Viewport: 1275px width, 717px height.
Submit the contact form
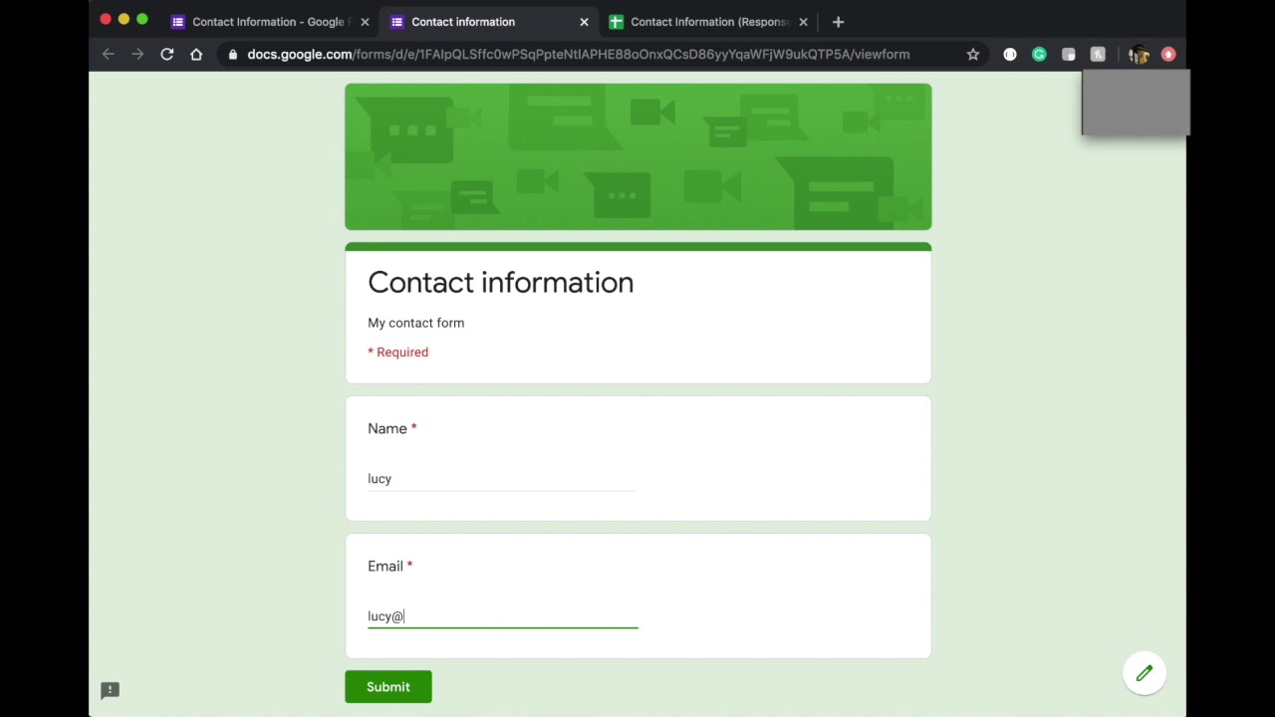pyautogui.click(x=388, y=687)
